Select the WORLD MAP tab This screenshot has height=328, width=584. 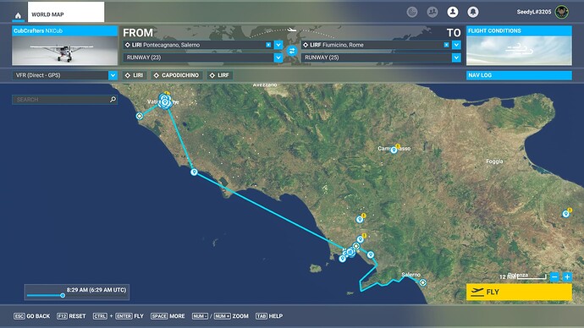tap(66, 12)
